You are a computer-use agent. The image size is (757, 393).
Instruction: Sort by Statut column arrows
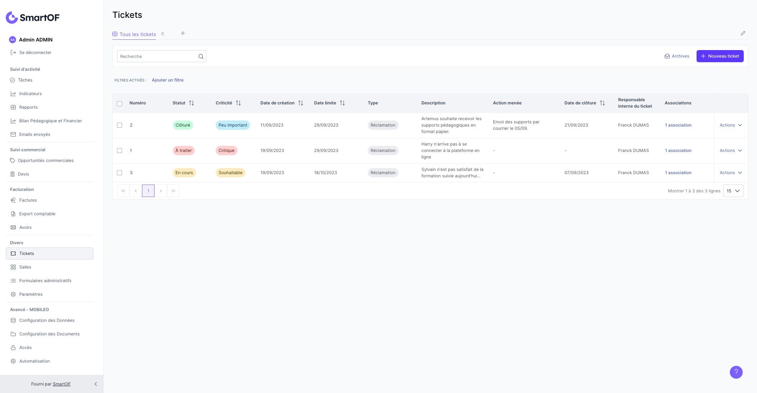[191, 103]
